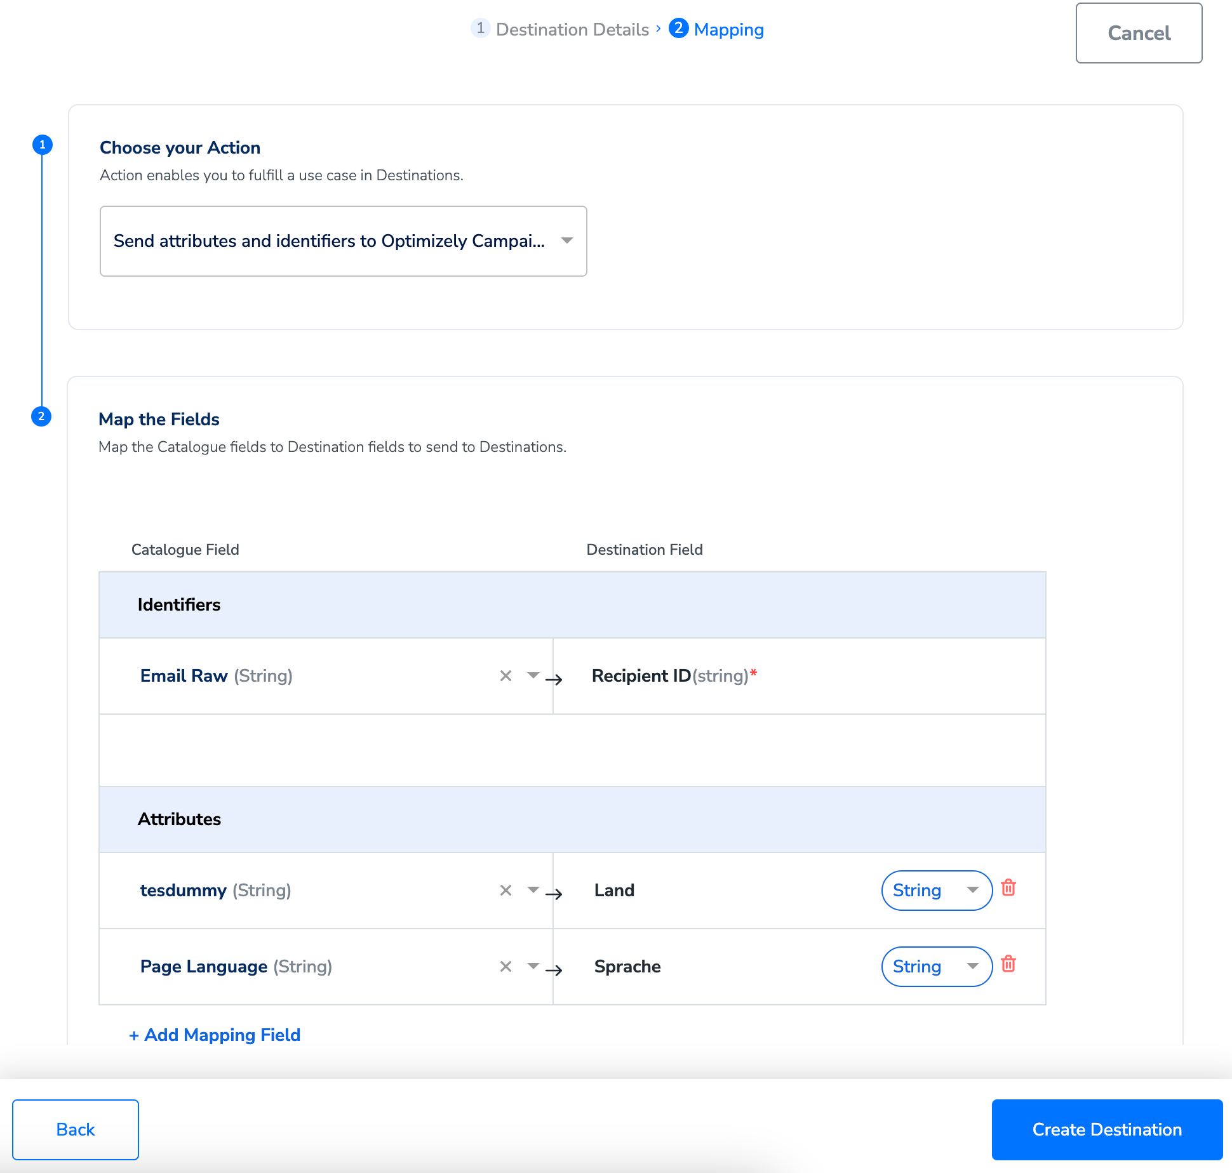Open the String type dropdown for Land
1232x1173 pixels.
pos(936,891)
